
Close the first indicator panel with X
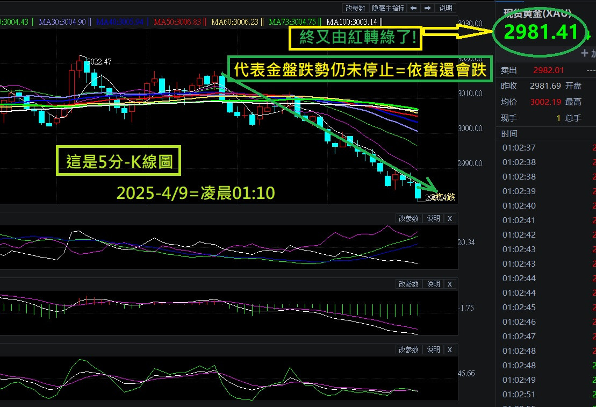click(x=450, y=218)
